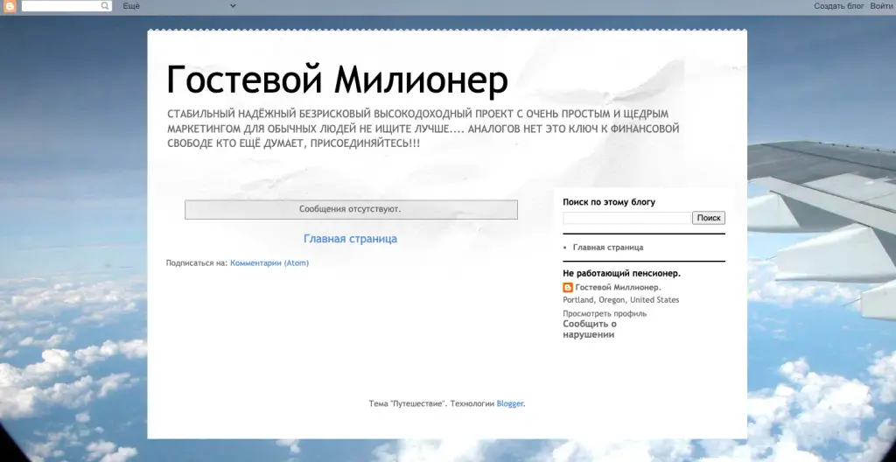Screen dimensions: 896x462
Task: Expand the "Ещё" dropdown in the navbar
Action: [179, 6]
